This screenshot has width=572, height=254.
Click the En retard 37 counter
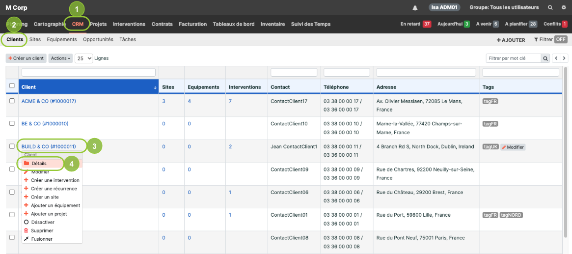[415, 24]
